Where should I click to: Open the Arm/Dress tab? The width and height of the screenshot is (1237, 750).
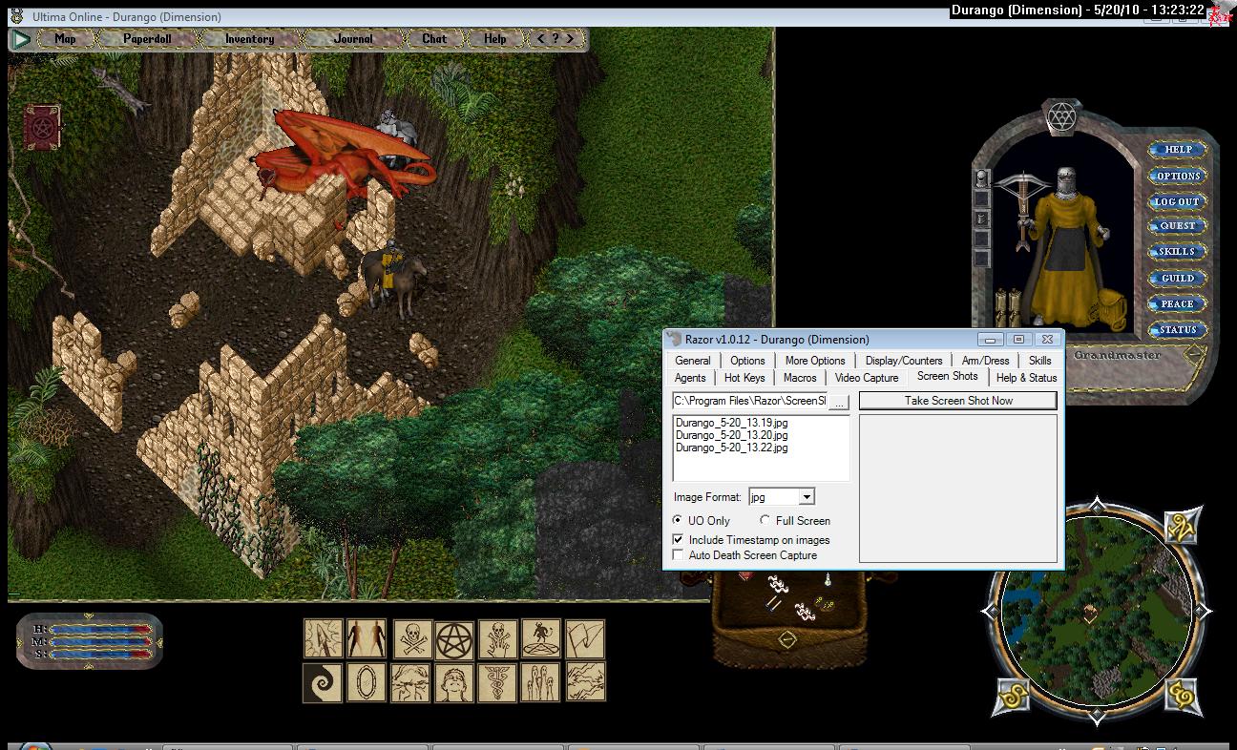pyautogui.click(x=985, y=361)
